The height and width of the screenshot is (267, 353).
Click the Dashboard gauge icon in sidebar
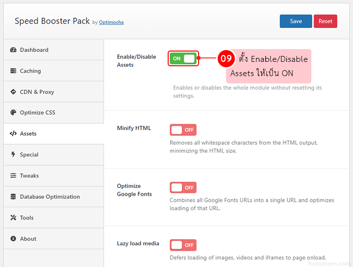pos(13,50)
